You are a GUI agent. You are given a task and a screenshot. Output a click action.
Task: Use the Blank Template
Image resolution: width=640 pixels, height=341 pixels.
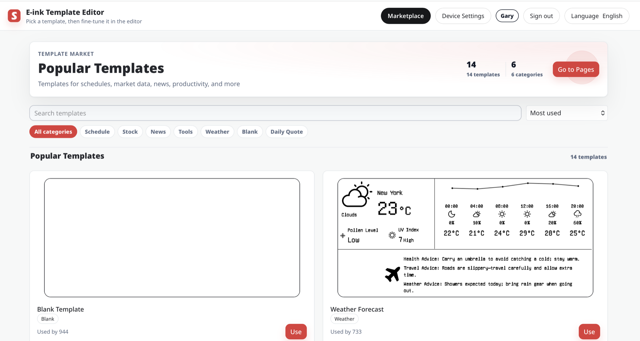pyautogui.click(x=296, y=332)
